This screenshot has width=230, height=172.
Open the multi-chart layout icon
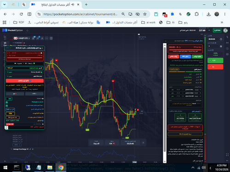[x=51, y=38]
